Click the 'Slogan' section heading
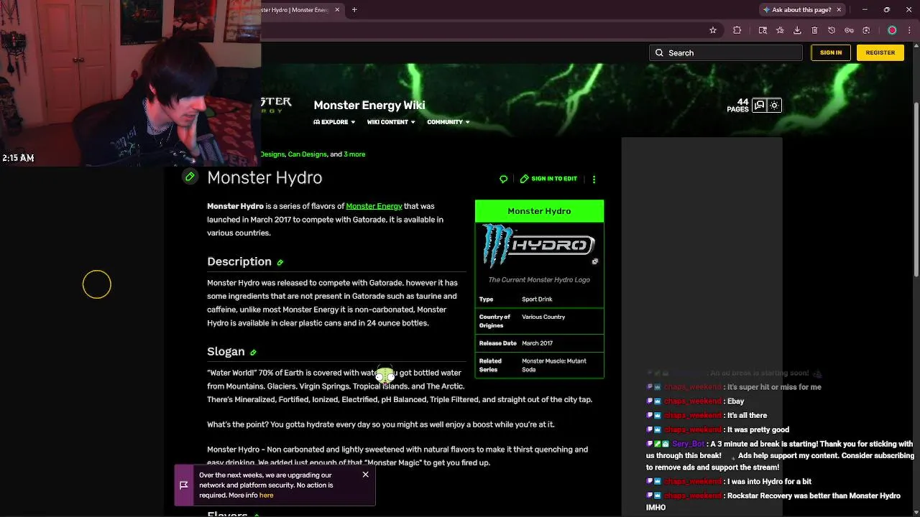 pos(226,351)
